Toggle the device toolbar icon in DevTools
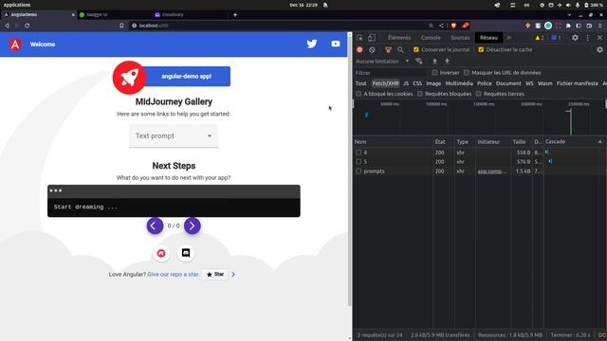Screen dimensions: 607x341 tap(372, 38)
